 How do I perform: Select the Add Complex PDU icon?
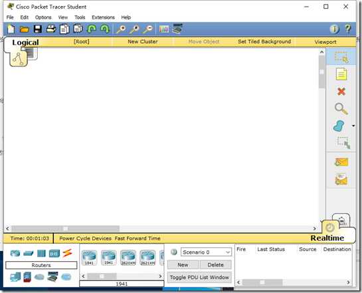[x=341, y=179]
